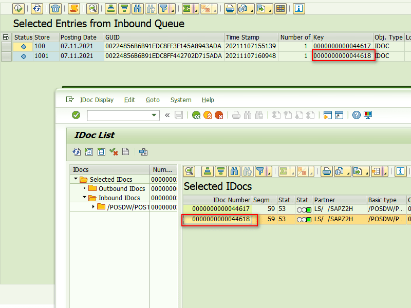Click select-all corner of Inbound Queue table
This screenshot has width=411, height=308.
pos(6,37)
